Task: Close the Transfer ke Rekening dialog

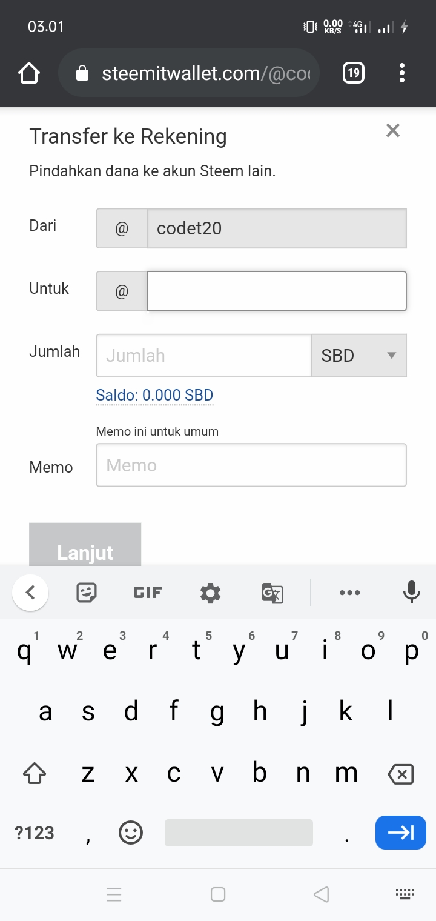Action: (393, 130)
